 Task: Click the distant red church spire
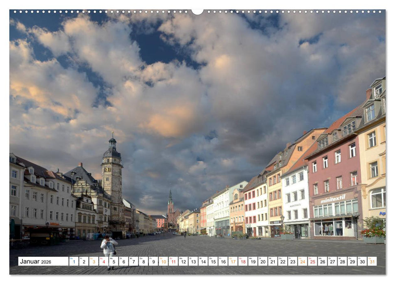170,203
